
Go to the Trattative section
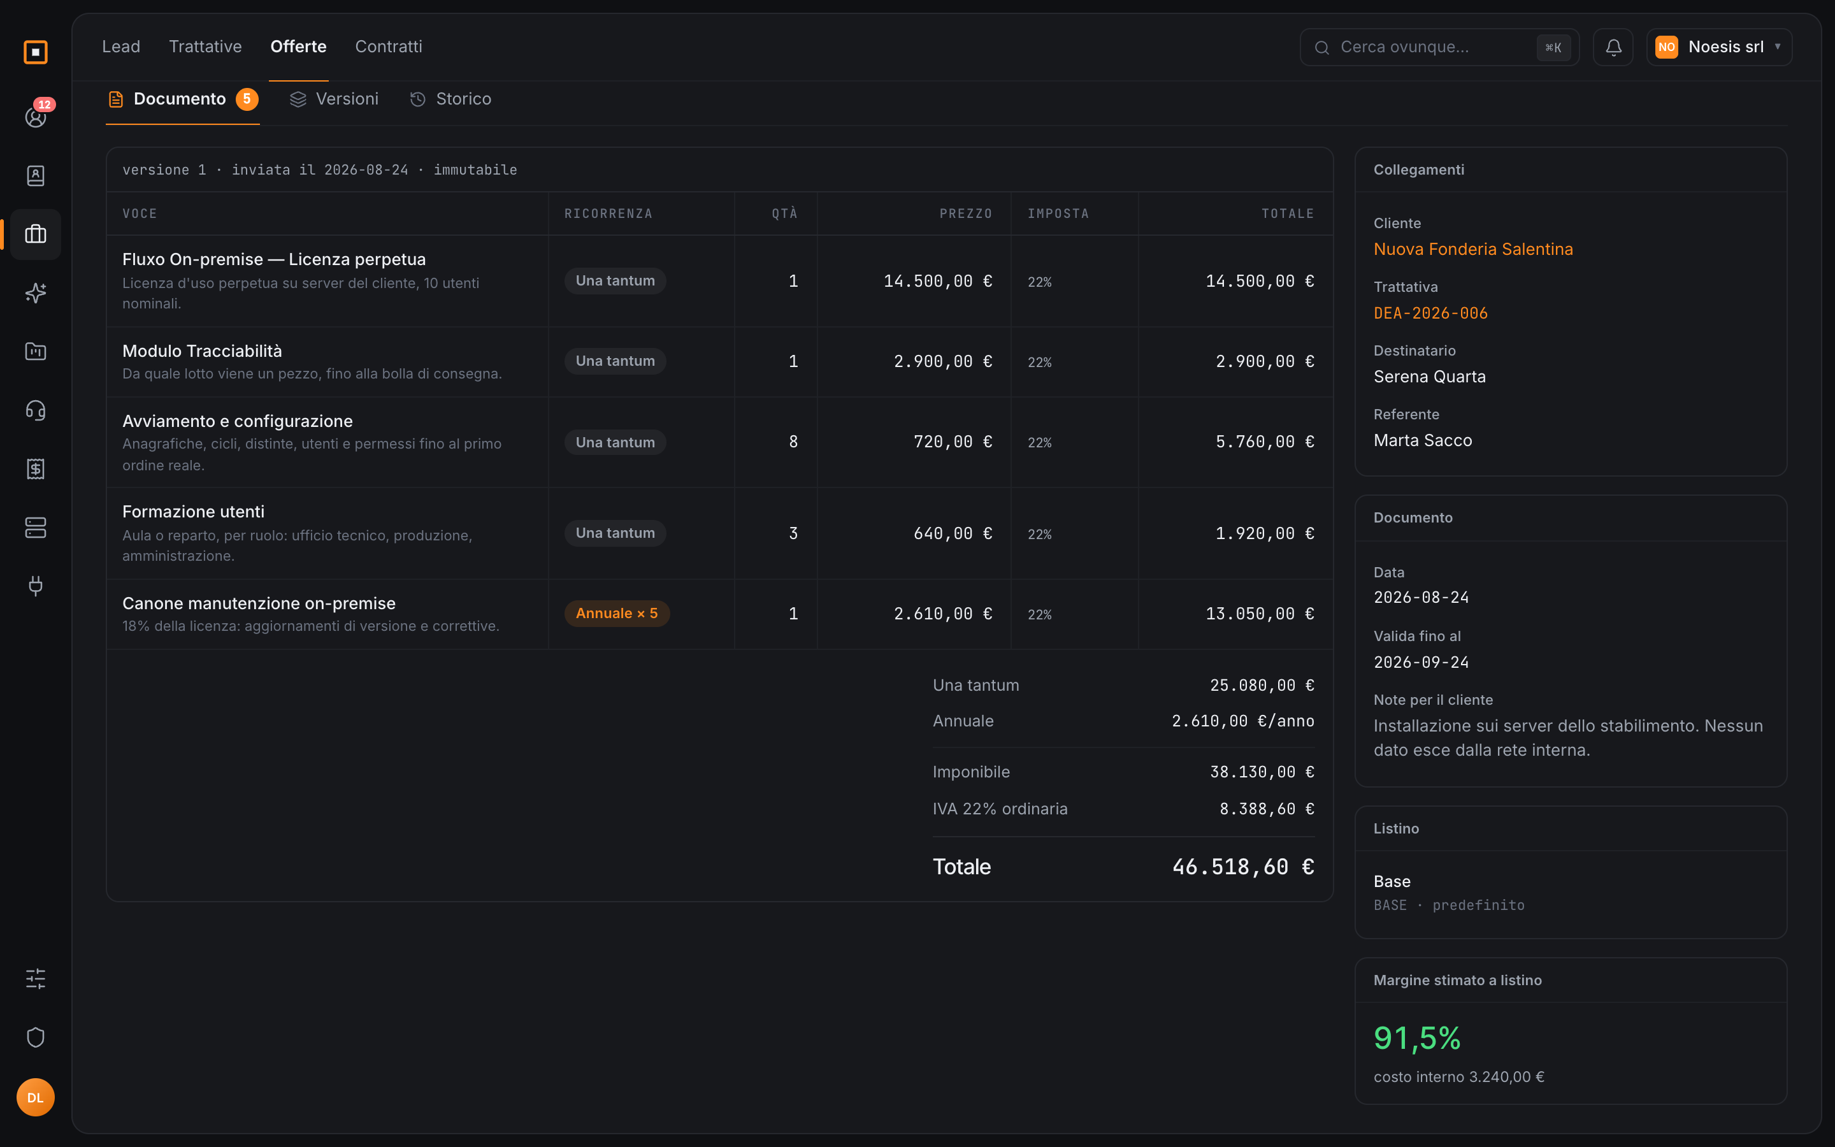[x=206, y=47]
